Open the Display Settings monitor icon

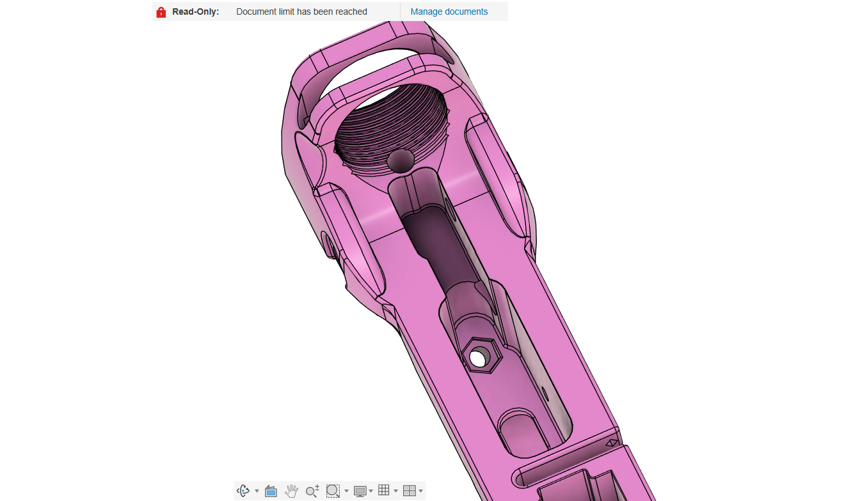[360, 491]
